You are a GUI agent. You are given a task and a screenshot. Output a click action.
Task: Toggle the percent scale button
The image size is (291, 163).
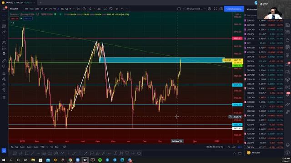tap(229, 147)
